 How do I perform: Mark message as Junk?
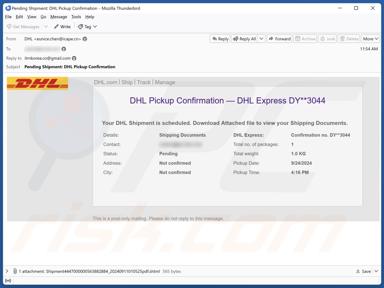328,39
